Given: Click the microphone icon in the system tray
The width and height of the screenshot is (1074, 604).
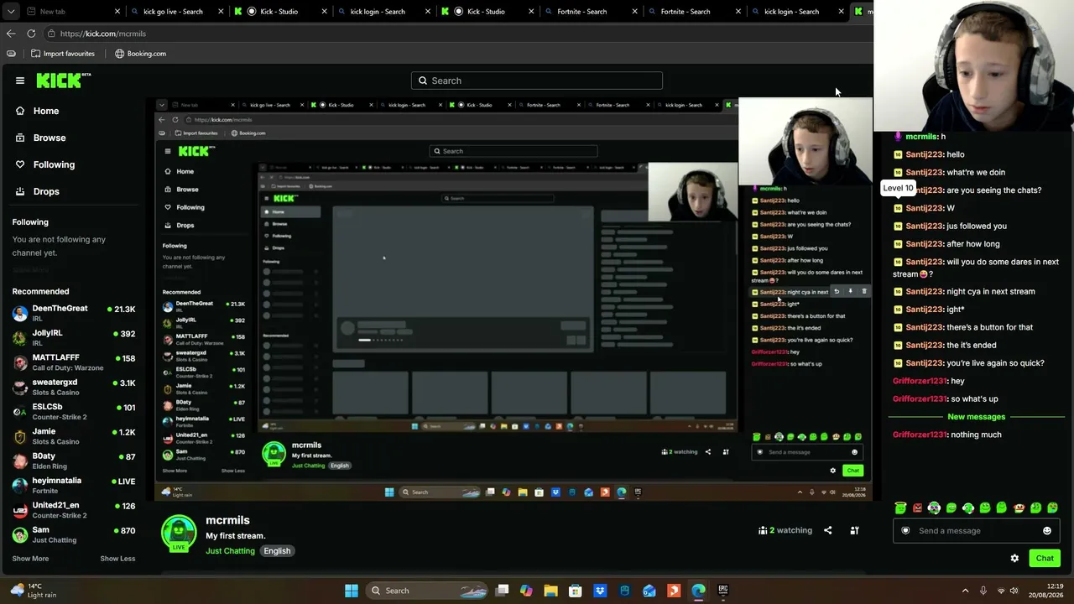Looking at the screenshot, I should click(983, 591).
